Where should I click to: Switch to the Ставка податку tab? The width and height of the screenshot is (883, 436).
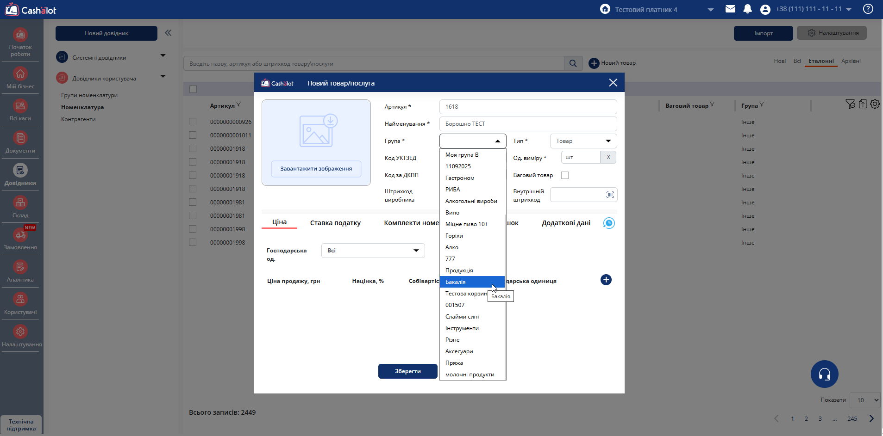[x=335, y=223]
